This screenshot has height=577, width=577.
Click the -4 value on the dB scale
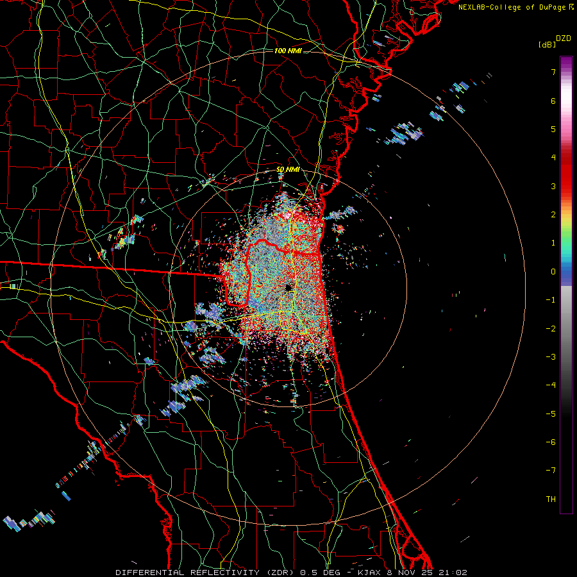coord(551,385)
